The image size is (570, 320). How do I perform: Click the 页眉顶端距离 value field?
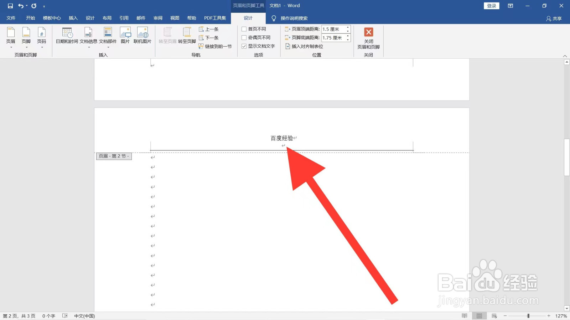coord(333,29)
